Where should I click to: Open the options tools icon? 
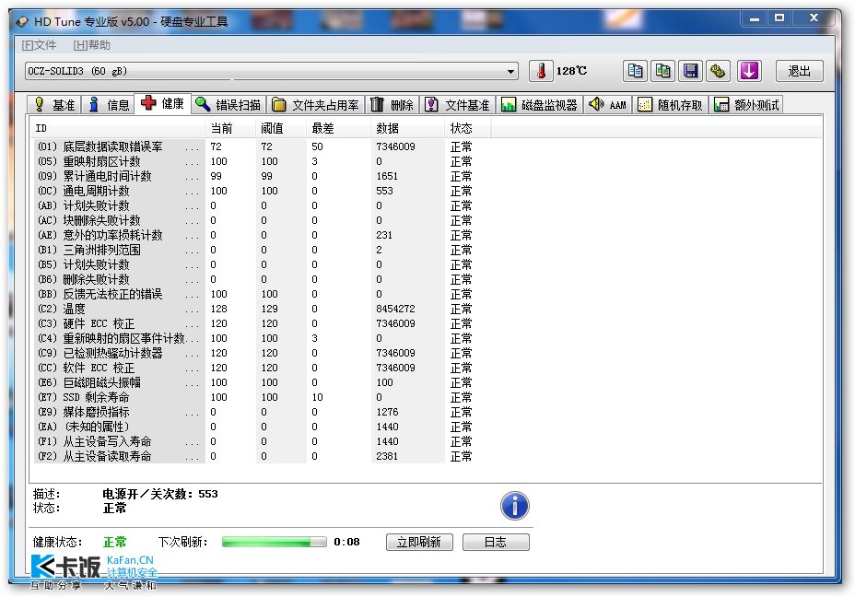pos(719,71)
